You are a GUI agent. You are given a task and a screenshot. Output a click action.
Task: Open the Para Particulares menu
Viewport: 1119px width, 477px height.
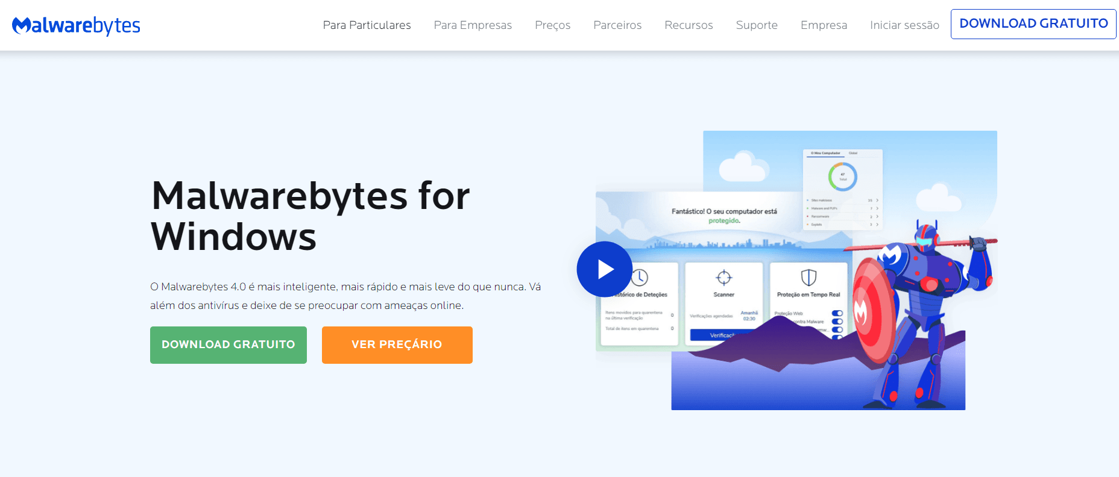pyautogui.click(x=367, y=25)
